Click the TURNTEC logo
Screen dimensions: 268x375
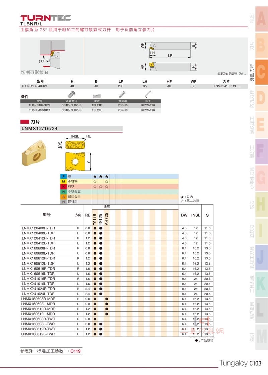(46, 18)
